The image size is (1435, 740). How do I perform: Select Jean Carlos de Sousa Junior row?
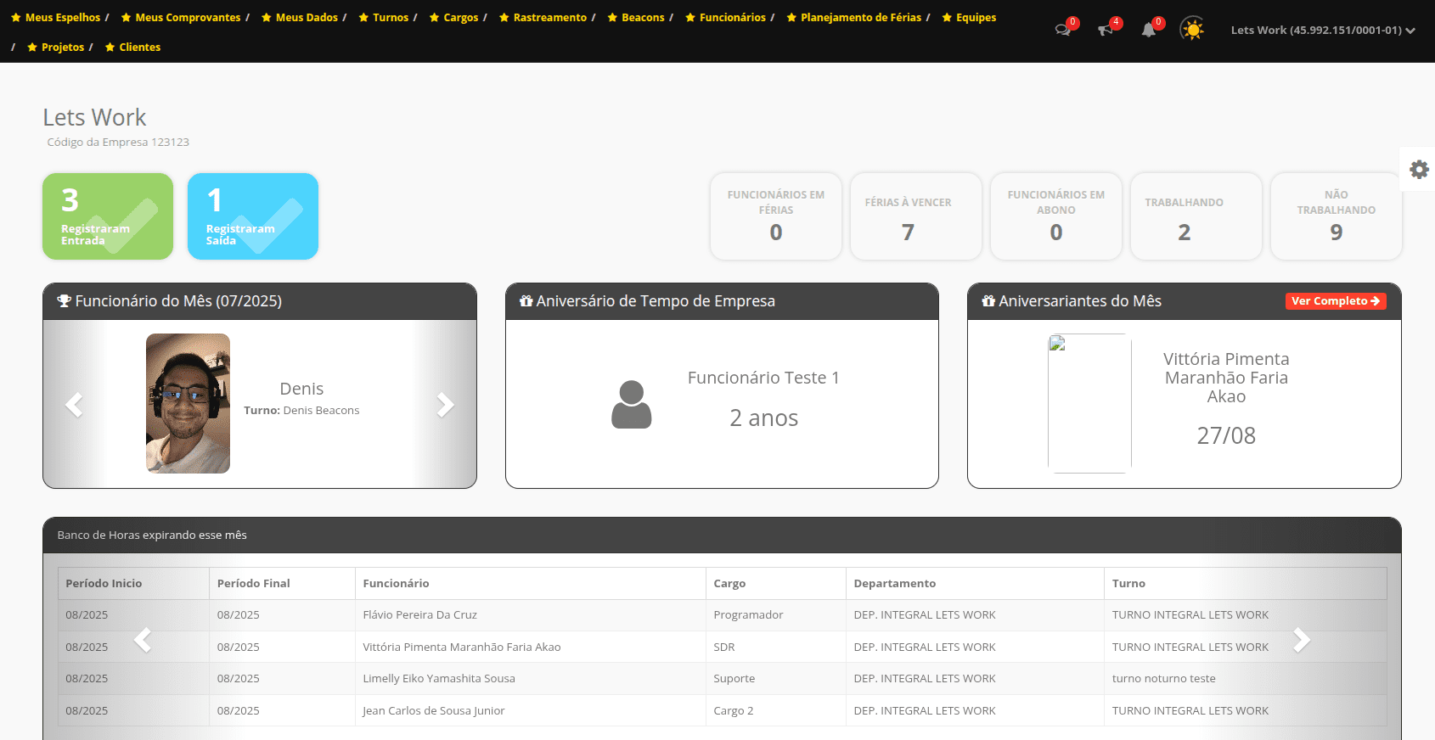coord(722,710)
